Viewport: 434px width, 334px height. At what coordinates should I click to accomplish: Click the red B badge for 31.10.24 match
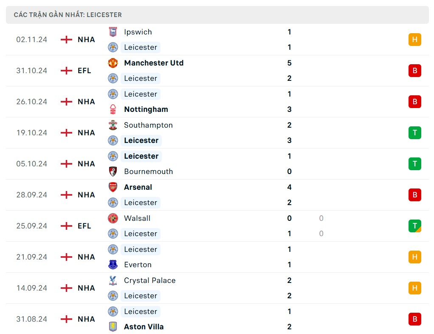point(414,71)
